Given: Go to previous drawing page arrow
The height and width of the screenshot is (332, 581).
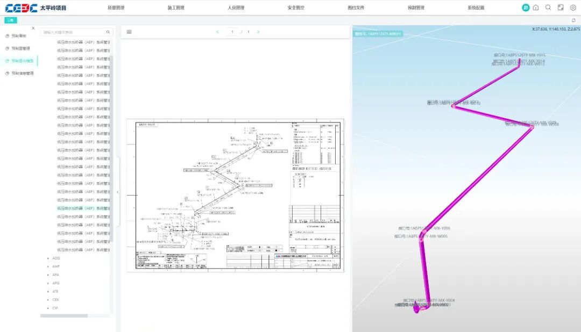Looking at the screenshot, I should coord(217,32).
